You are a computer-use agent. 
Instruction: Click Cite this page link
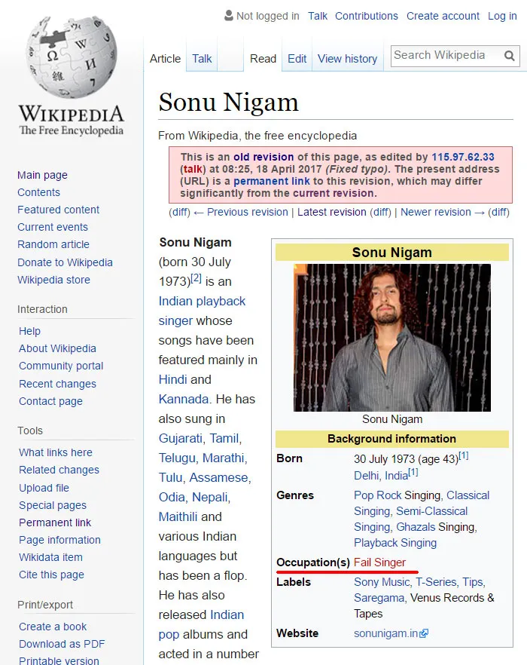point(51,575)
